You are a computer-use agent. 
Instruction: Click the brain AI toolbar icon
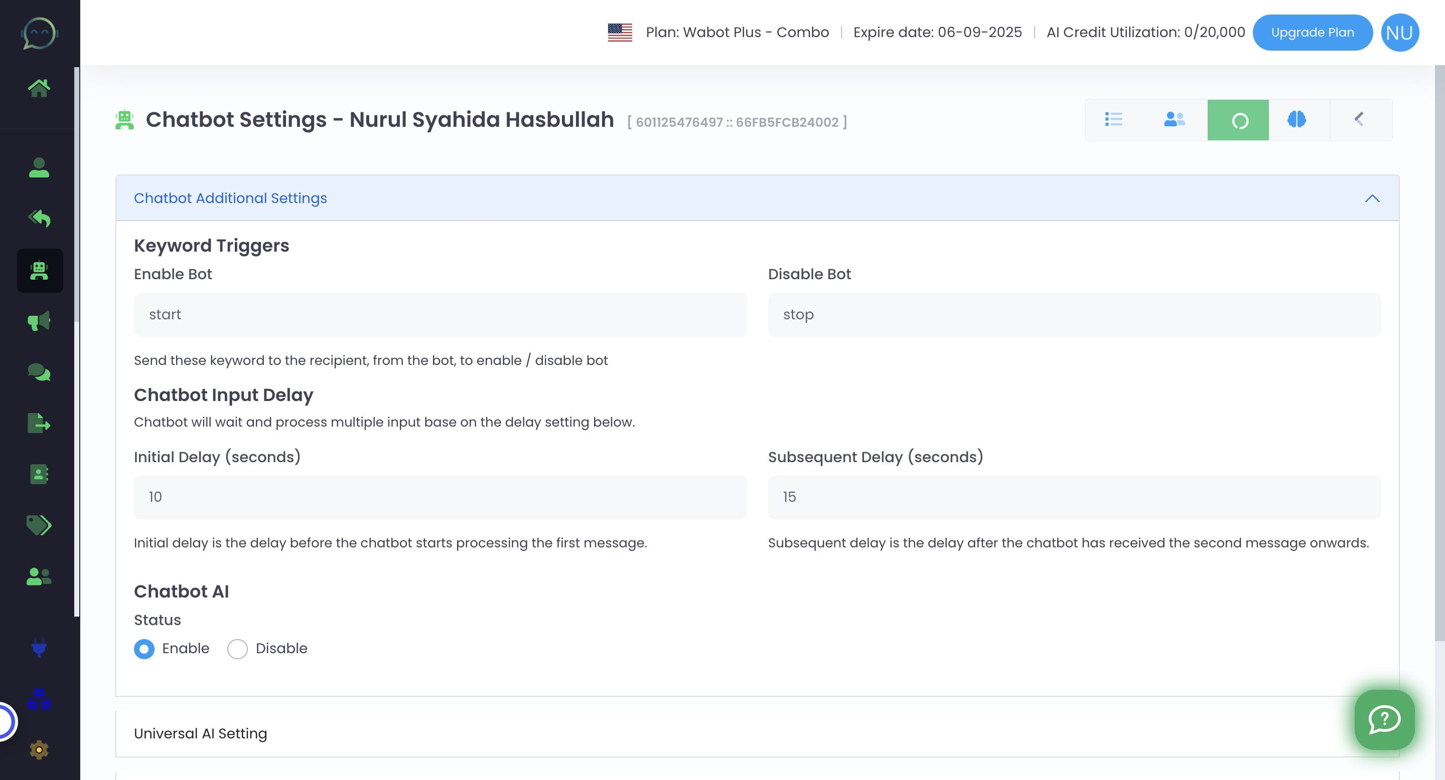(1297, 119)
